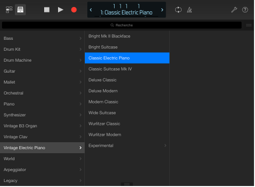Expand the Synthesizer chevron
The height and width of the screenshot is (187, 255).
pyautogui.click(x=80, y=115)
